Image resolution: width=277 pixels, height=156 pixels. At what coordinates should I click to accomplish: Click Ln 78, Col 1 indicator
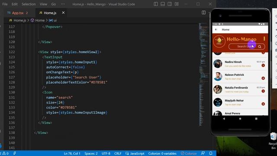pyautogui.click(x=72, y=153)
